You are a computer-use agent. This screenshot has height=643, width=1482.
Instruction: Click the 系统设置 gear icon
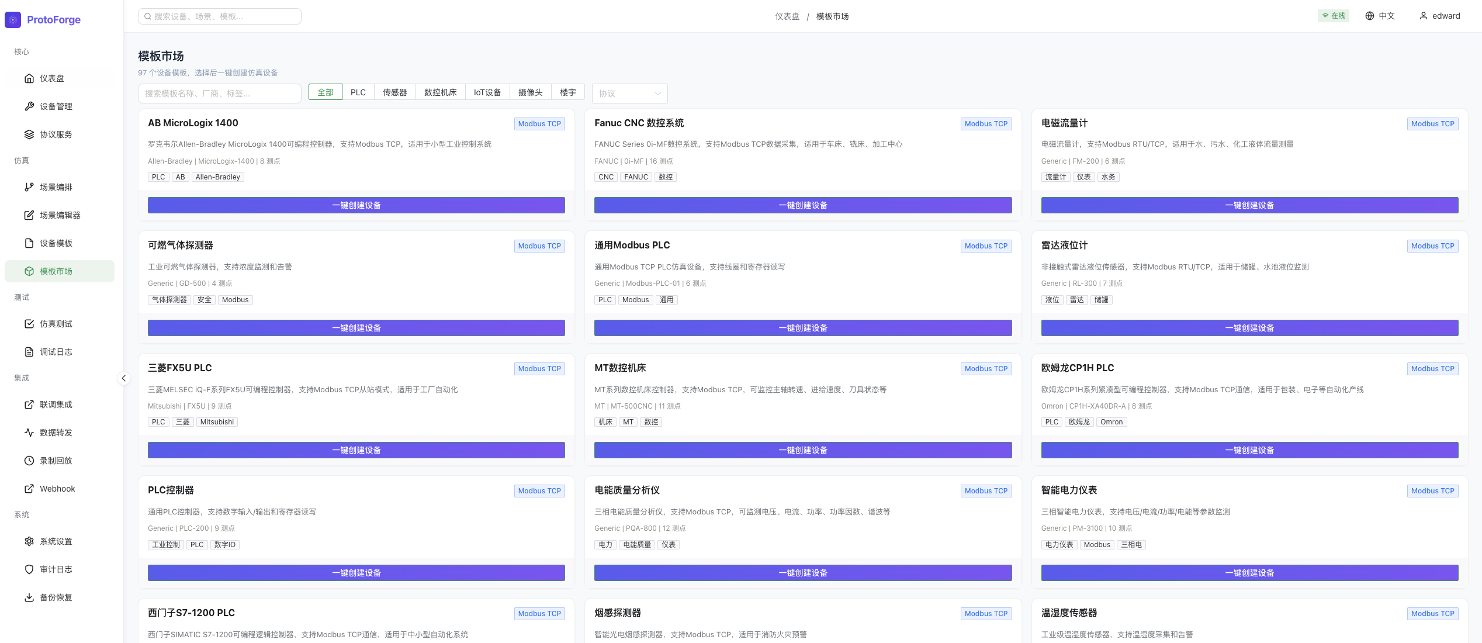tap(29, 541)
